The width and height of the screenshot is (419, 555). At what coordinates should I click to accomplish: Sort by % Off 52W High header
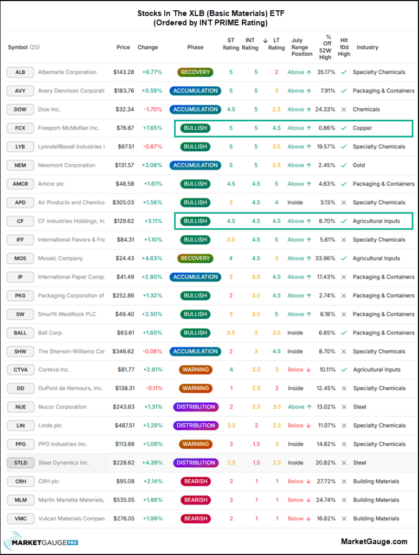coord(325,47)
